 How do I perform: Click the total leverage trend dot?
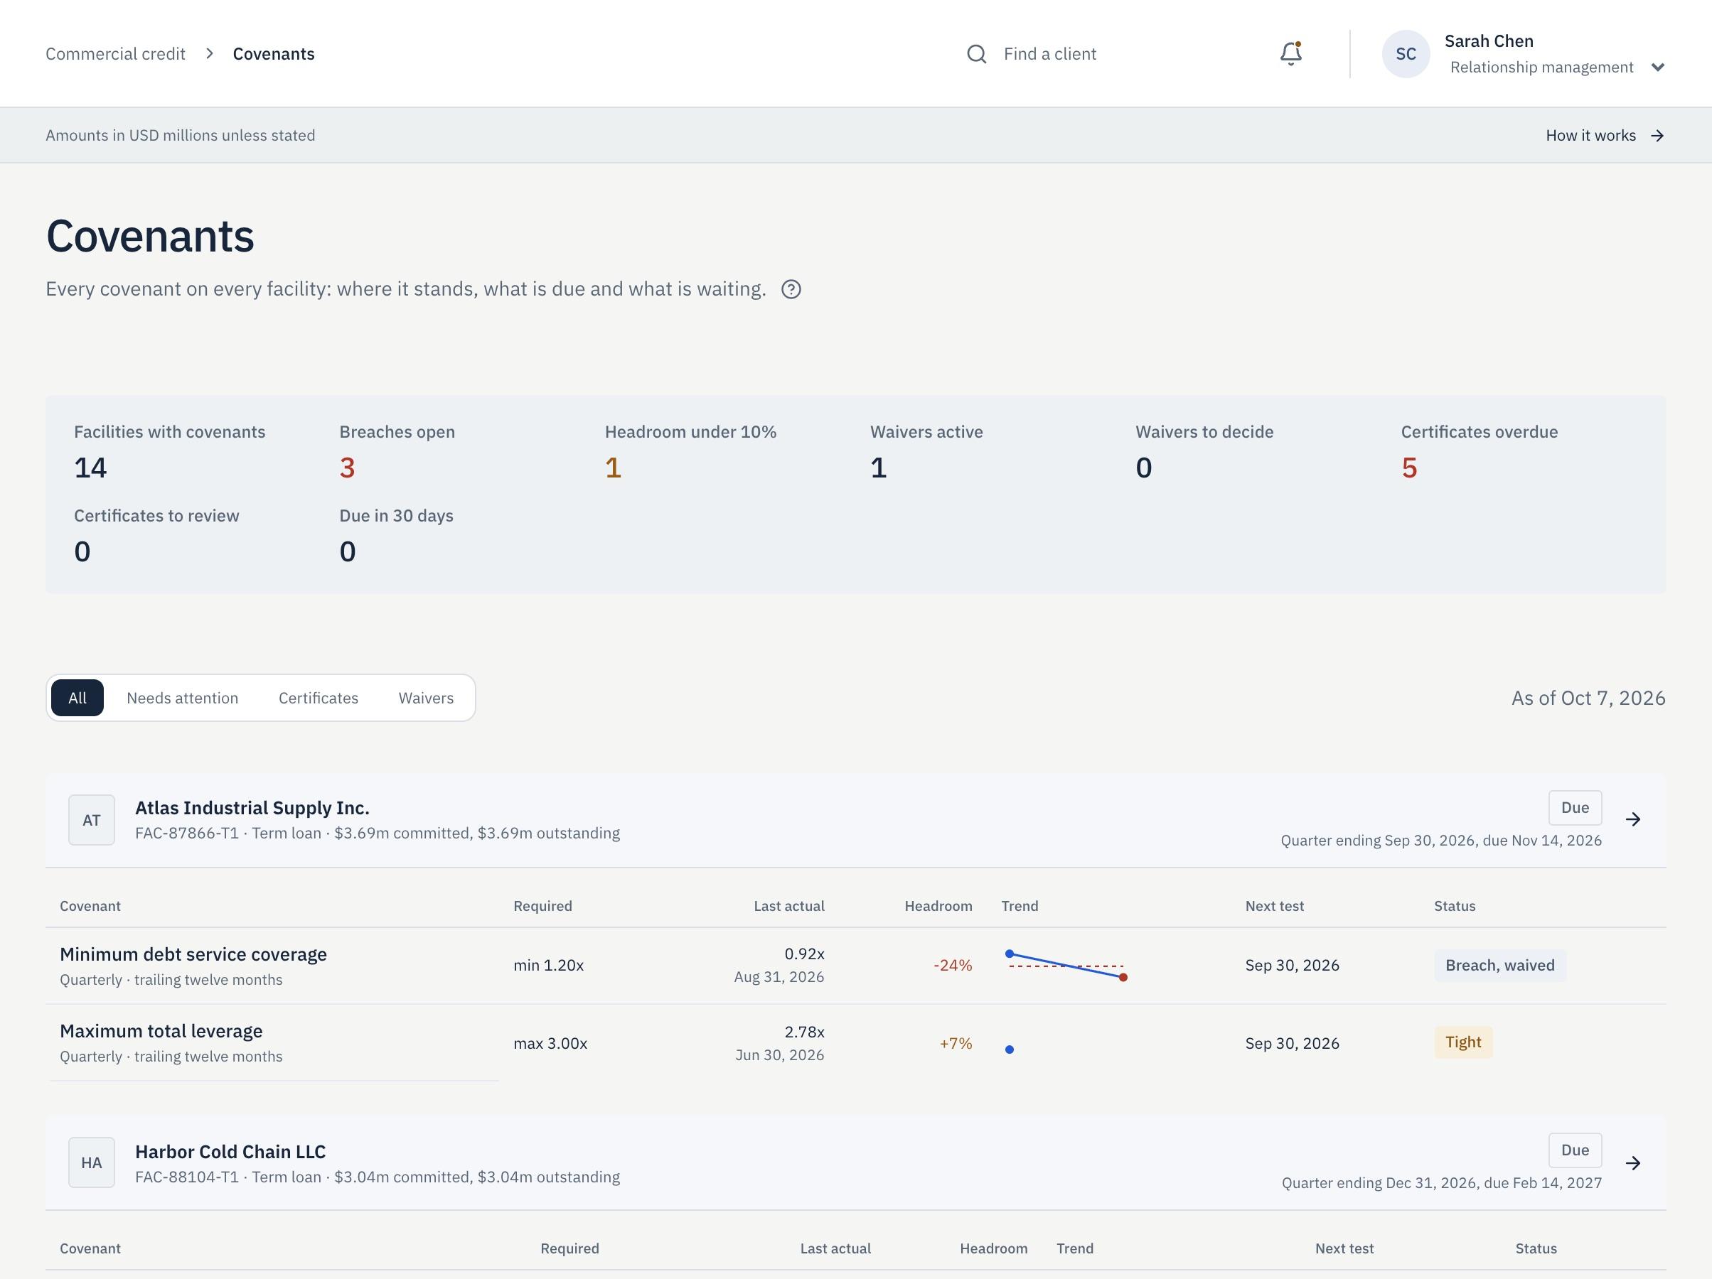pyautogui.click(x=1010, y=1050)
